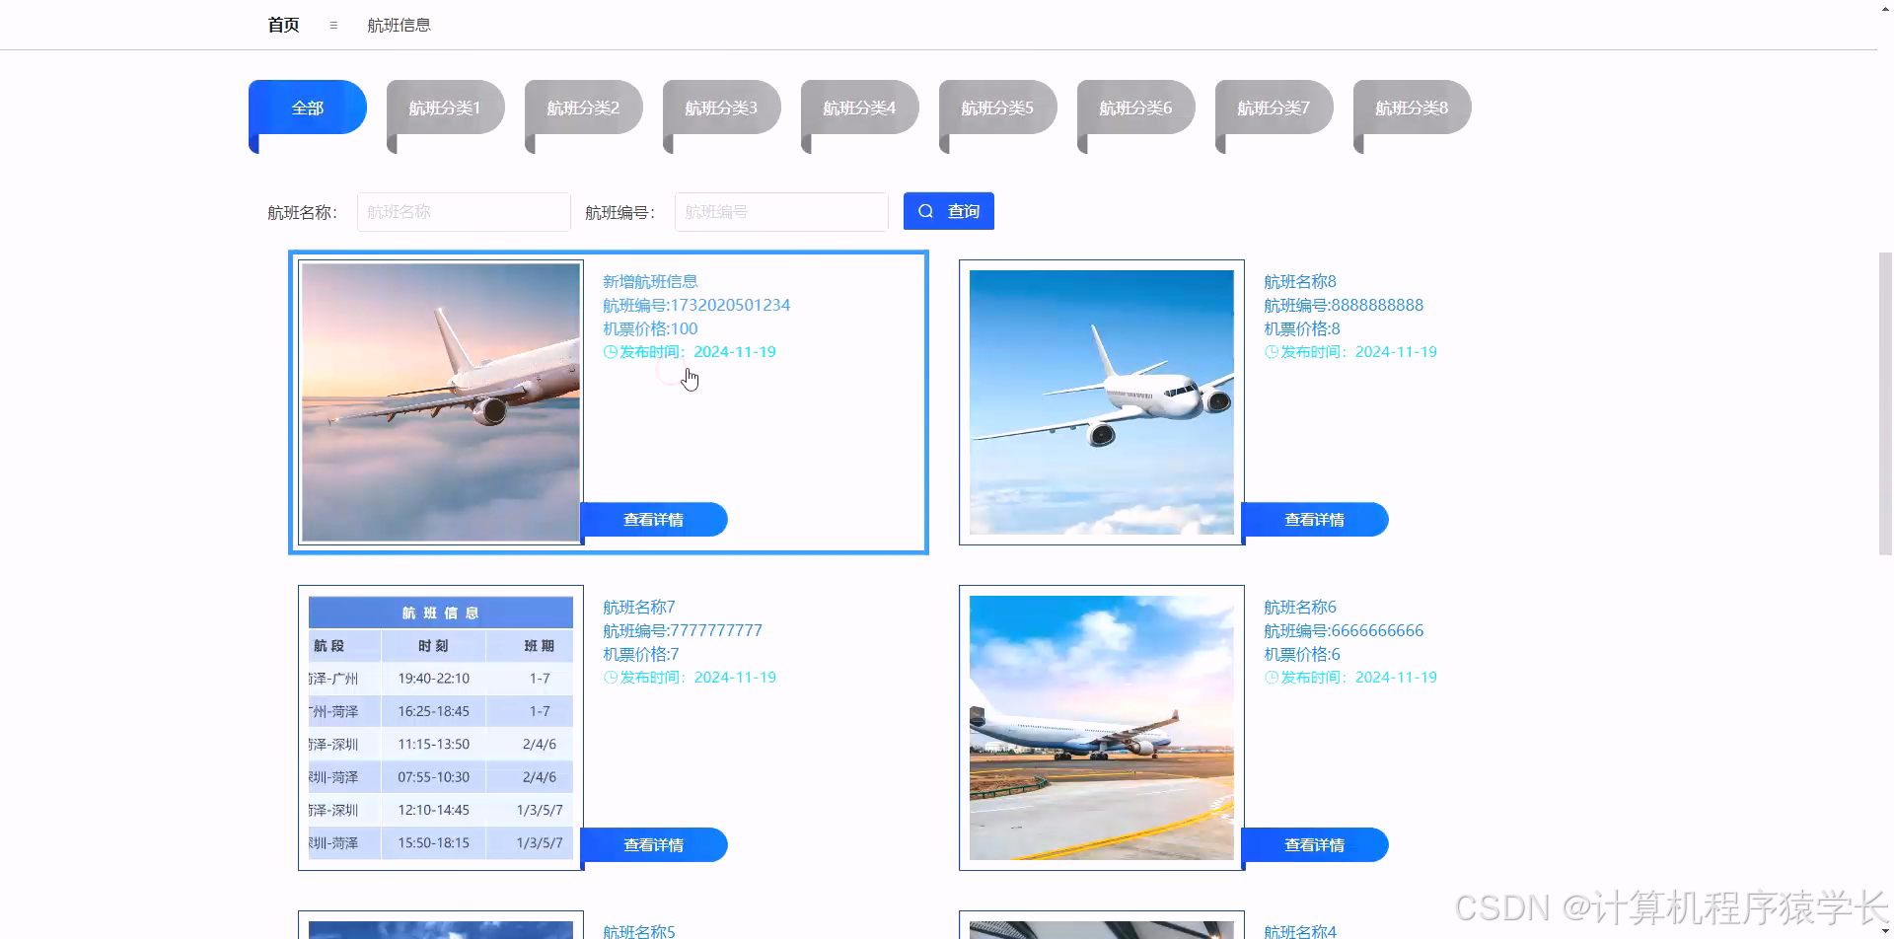Open the blue-sky airplane image of 航班名称8
1894x939 pixels.
click(x=1102, y=402)
